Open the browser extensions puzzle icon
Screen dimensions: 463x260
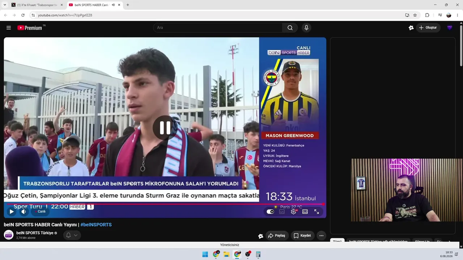427,15
